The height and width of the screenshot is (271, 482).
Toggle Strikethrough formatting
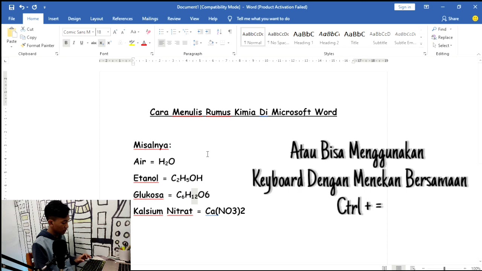(94, 43)
